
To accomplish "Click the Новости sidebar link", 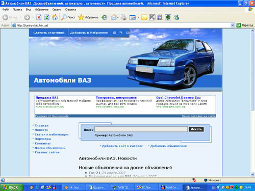I will (41, 130).
